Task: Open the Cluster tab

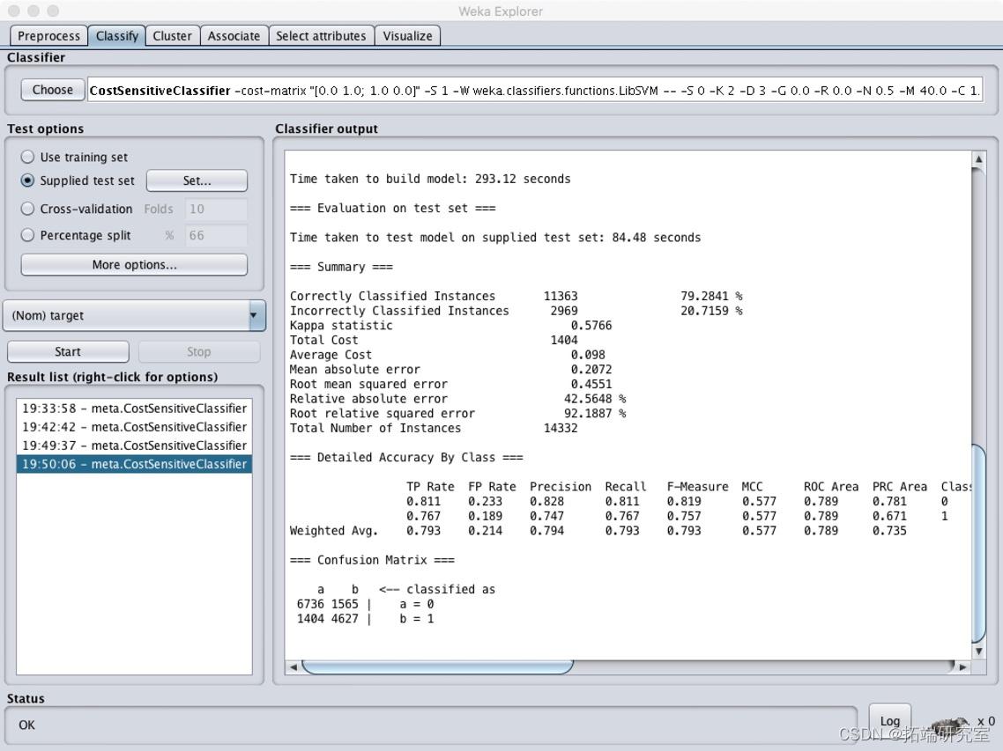Action: [x=172, y=36]
